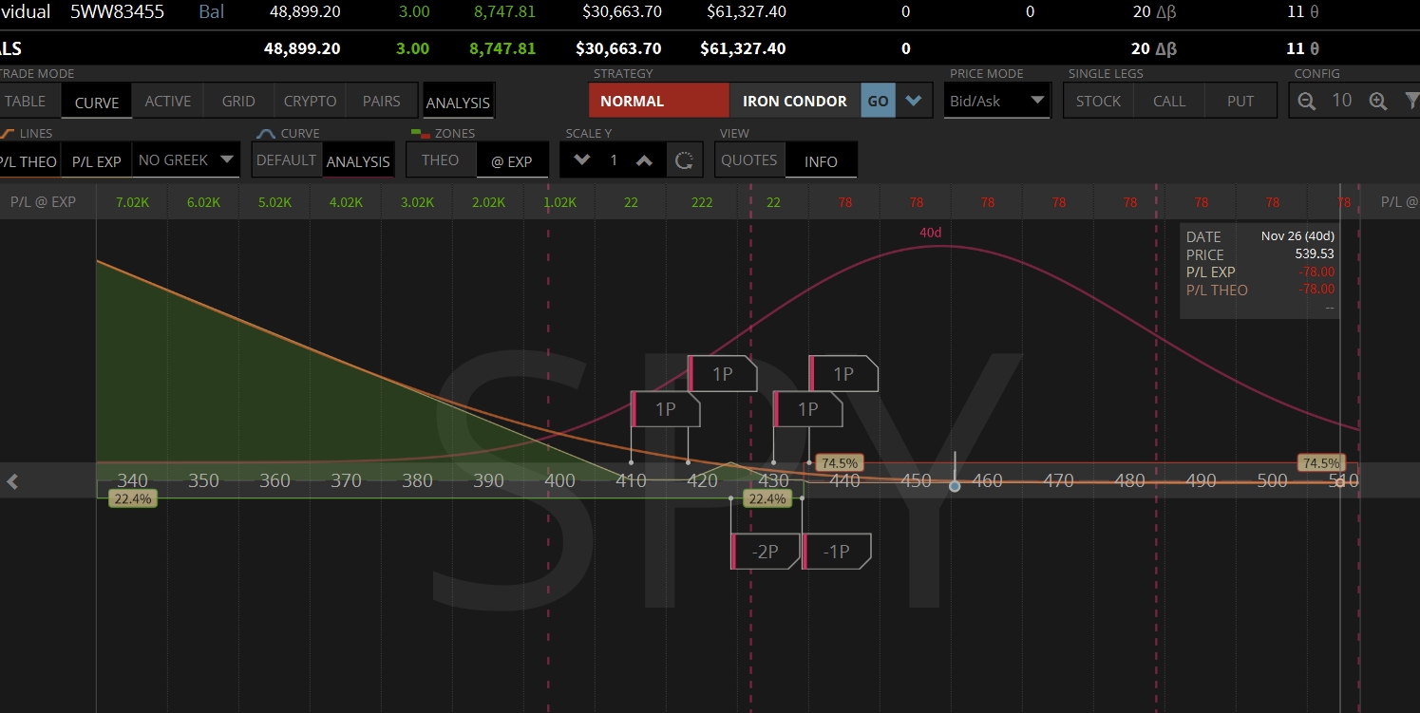1420x713 pixels.
Task: Click the config value 10 field
Action: pos(1342,100)
